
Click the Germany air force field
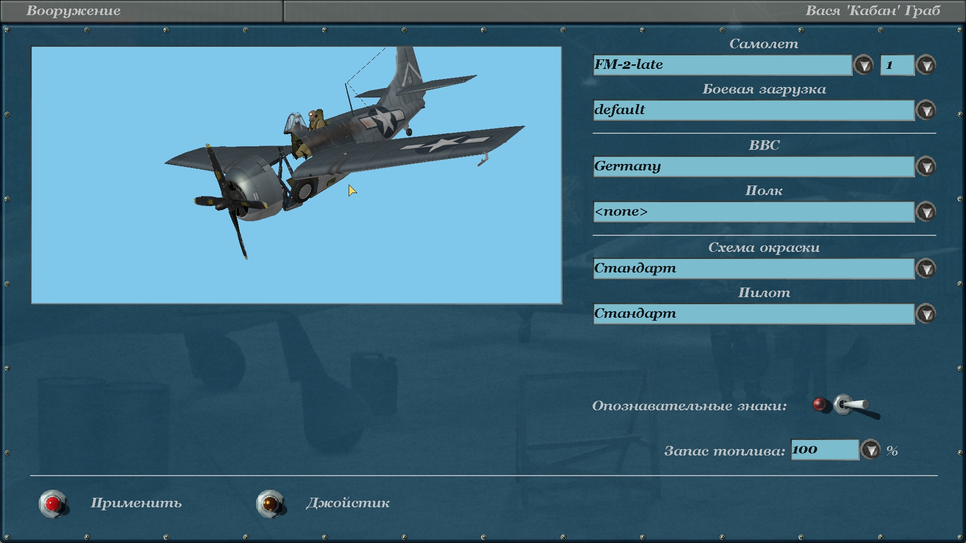coord(753,166)
